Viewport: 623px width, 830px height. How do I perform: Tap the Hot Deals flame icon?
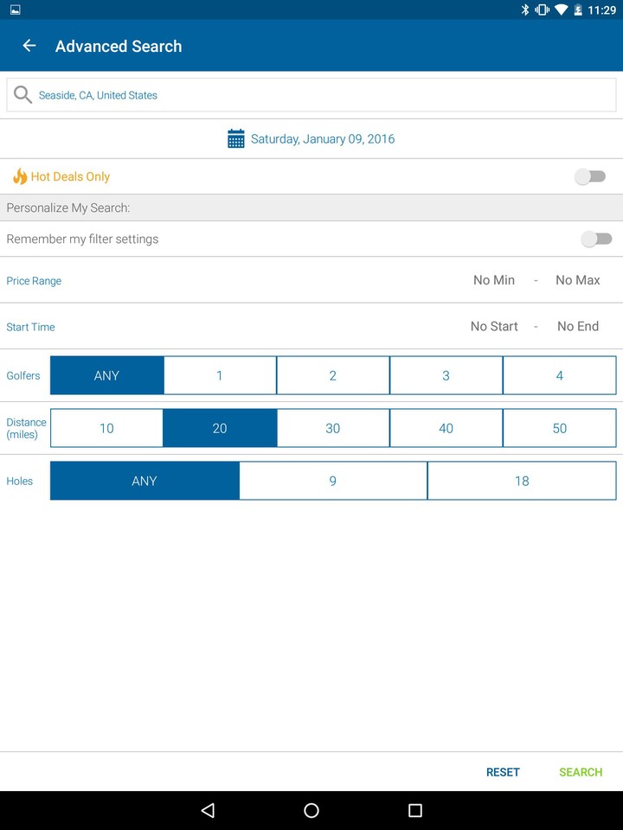(19, 176)
